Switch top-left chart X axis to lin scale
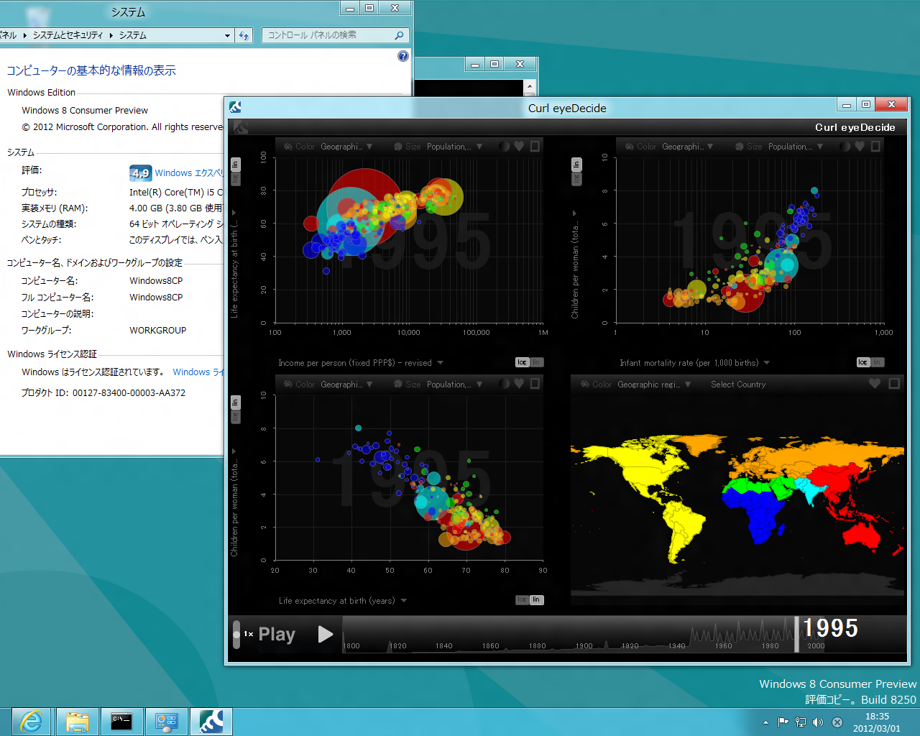This screenshot has height=736, width=920. pyautogui.click(x=535, y=362)
